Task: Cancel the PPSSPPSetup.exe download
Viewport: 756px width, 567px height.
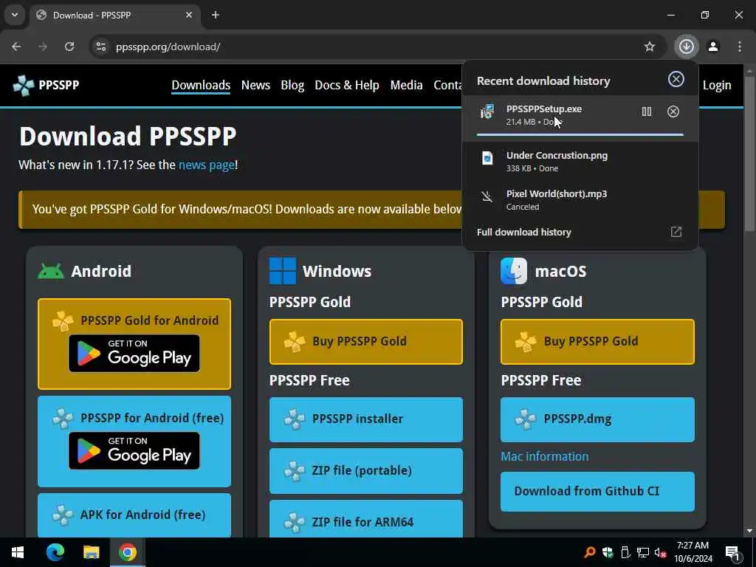Action: click(x=673, y=112)
